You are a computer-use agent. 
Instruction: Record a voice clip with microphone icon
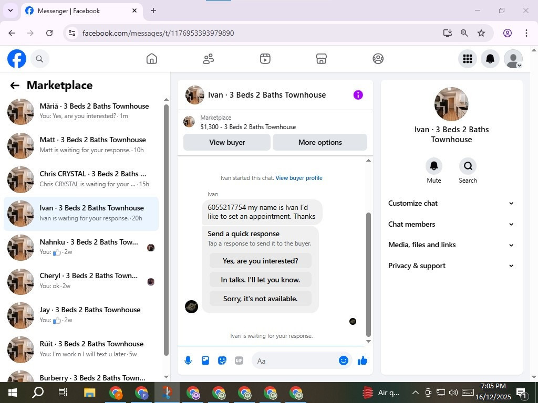(x=188, y=360)
